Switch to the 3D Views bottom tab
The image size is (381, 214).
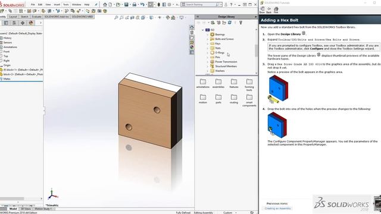click(x=26, y=209)
